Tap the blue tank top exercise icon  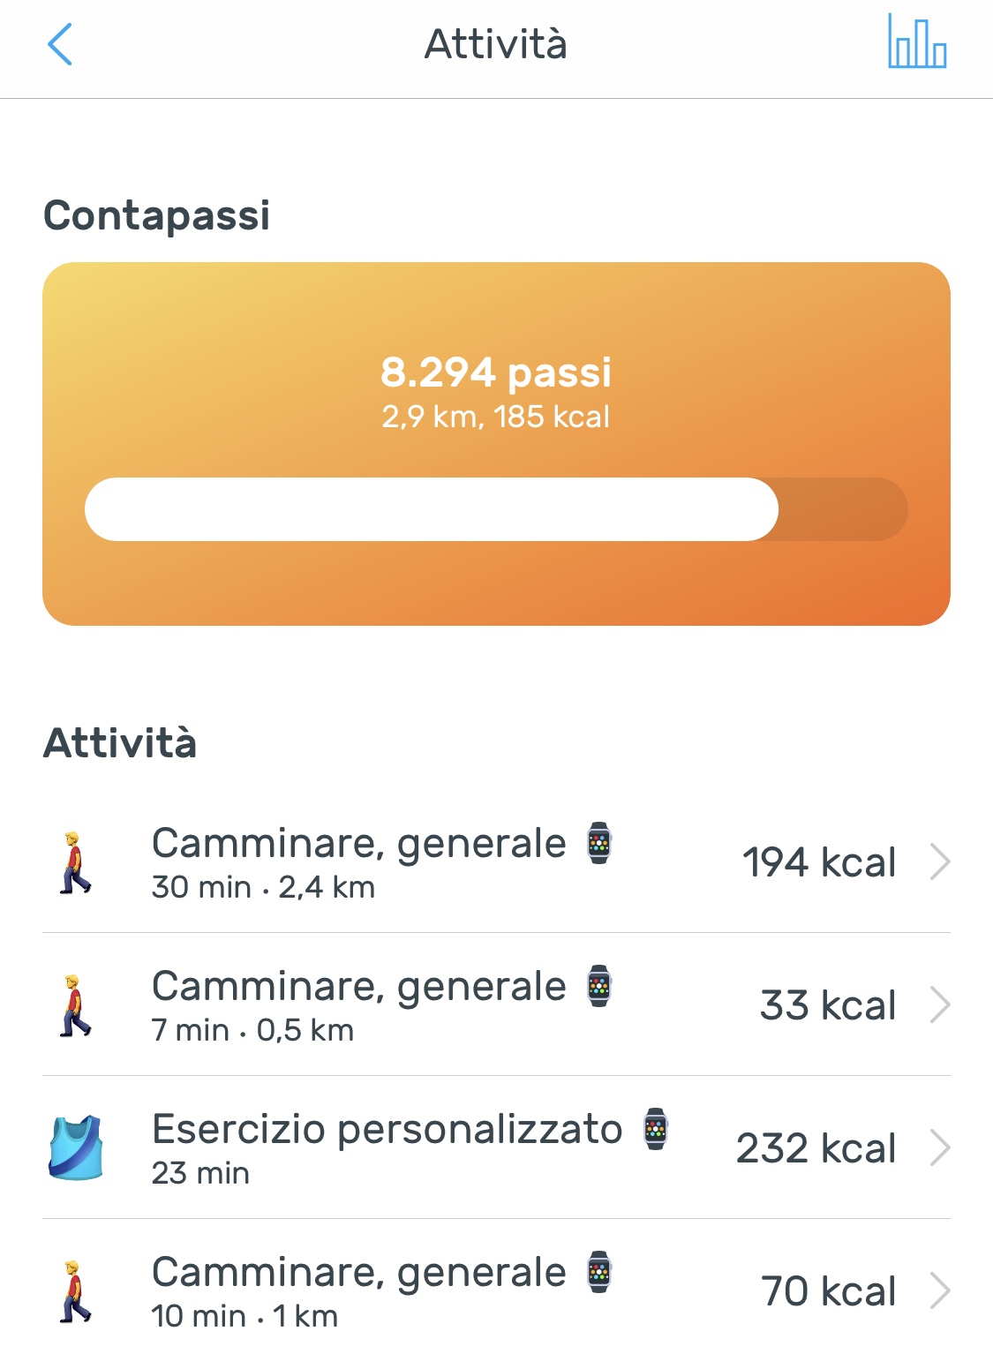[75, 1147]
